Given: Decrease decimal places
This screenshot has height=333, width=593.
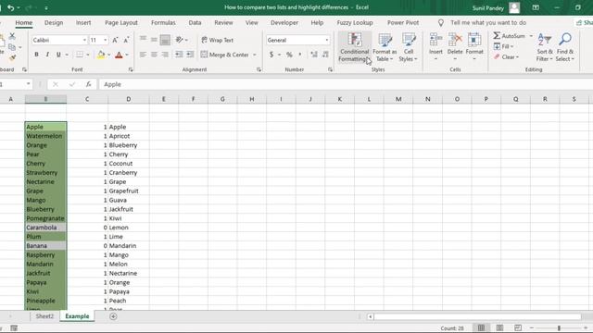Looking at the screenshot, I should click(325, 55).
